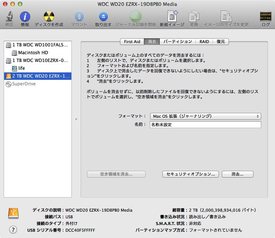Click the Security Options (セキュリティオプション) button
Screen dimensions: 275x238
[191, 174]
